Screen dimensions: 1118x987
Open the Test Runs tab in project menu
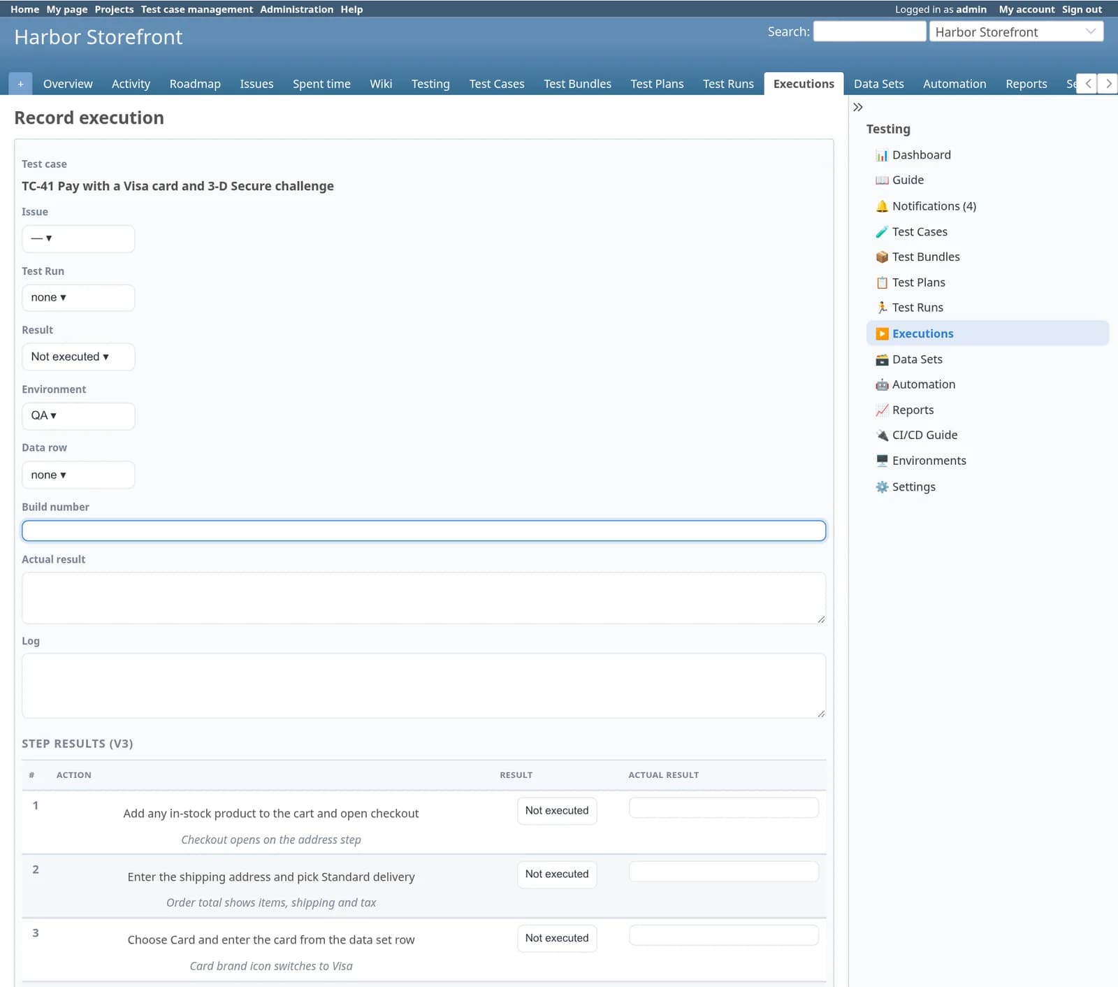(728, 84)
